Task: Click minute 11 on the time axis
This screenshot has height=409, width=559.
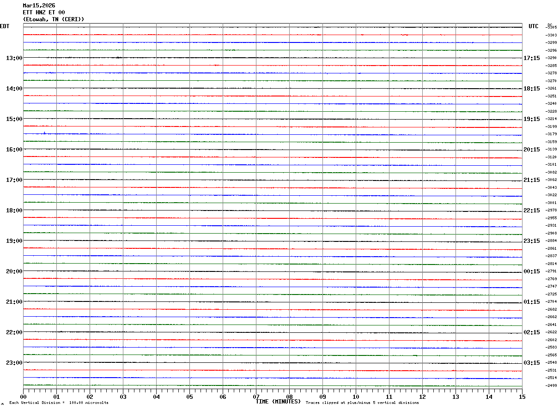Action: point(389,397)
